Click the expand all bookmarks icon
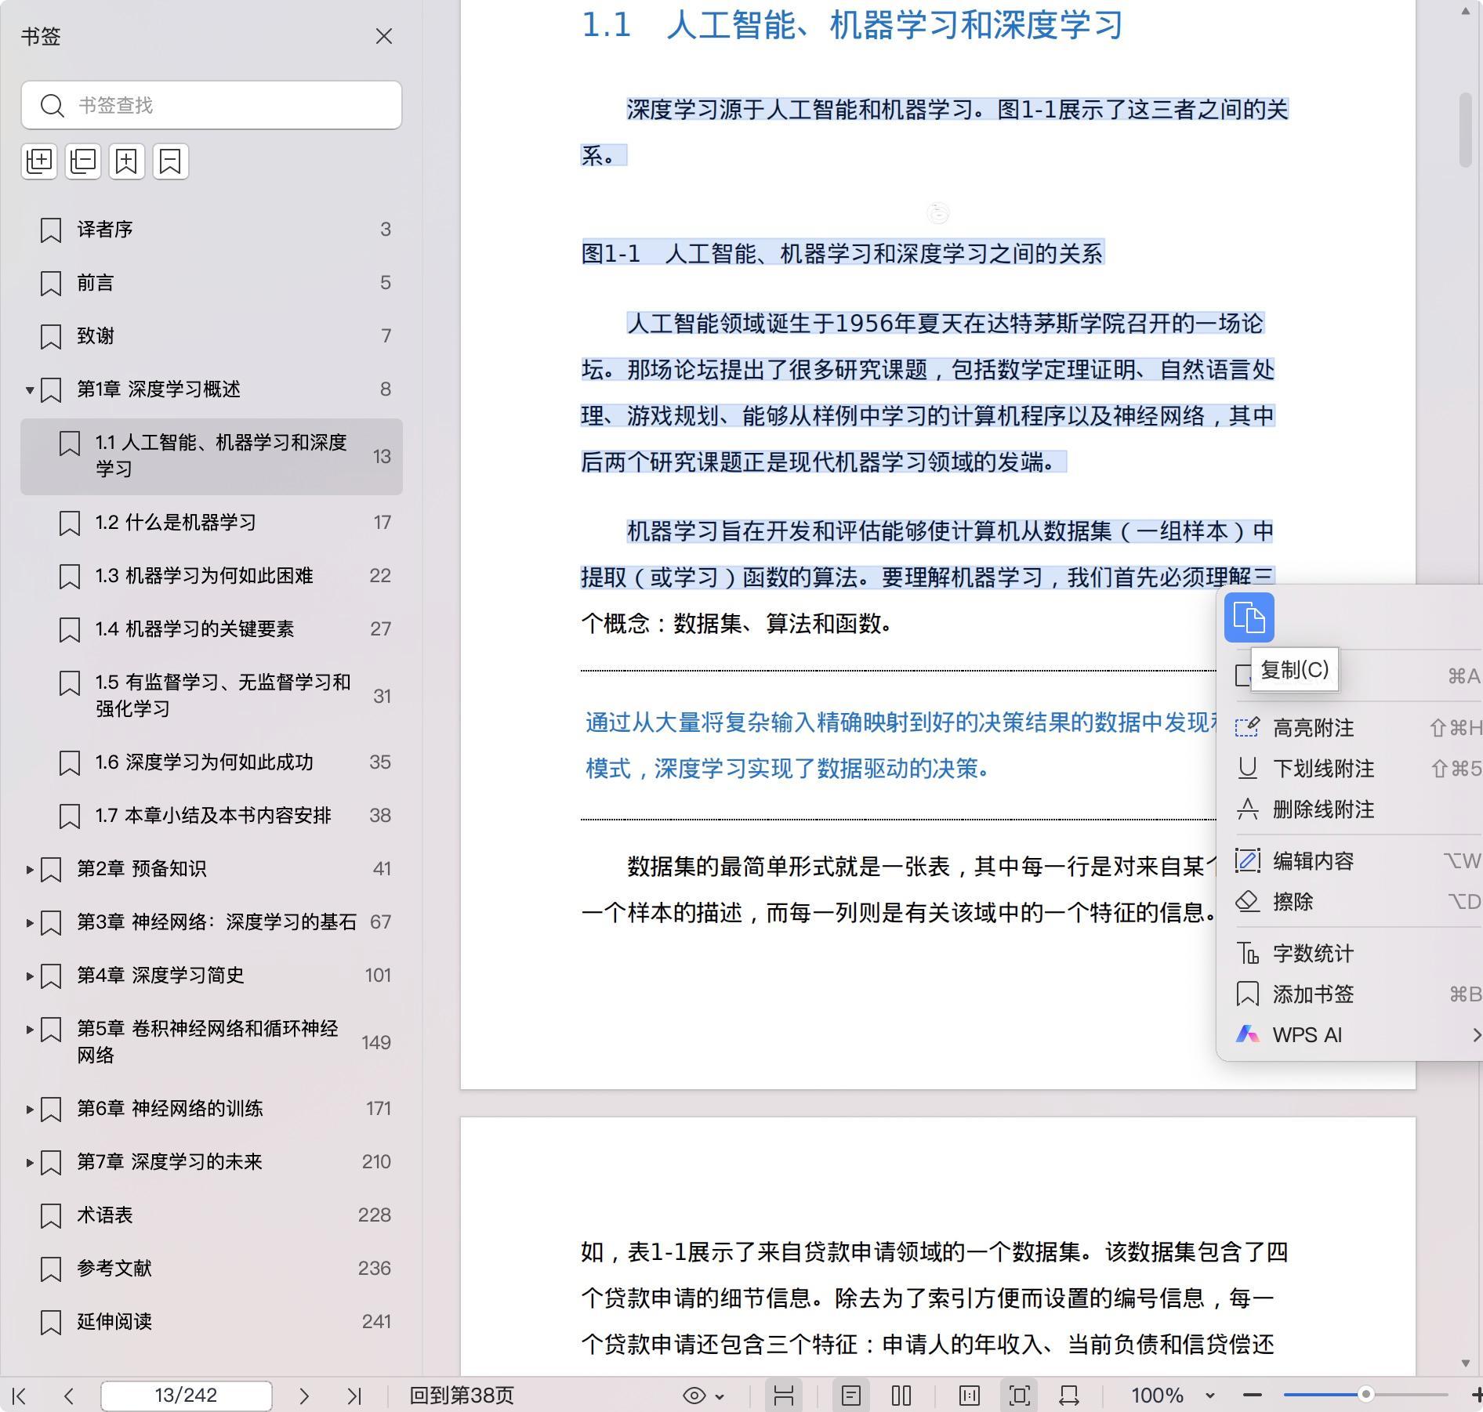The image size is (1483, 1412). [x=39, y=161]
